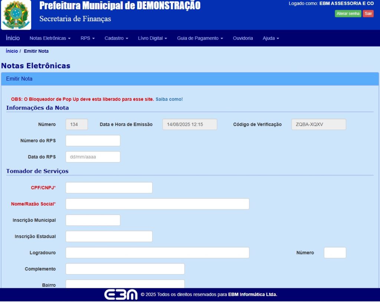The width and height of the screenshot is (380, 302).
Task: Open Guia de Pagamento menu
Action: coord(200,38)
